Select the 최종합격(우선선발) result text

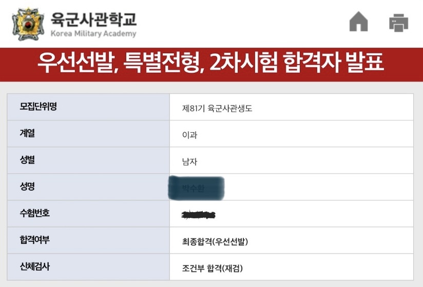[x=215, y=241]
